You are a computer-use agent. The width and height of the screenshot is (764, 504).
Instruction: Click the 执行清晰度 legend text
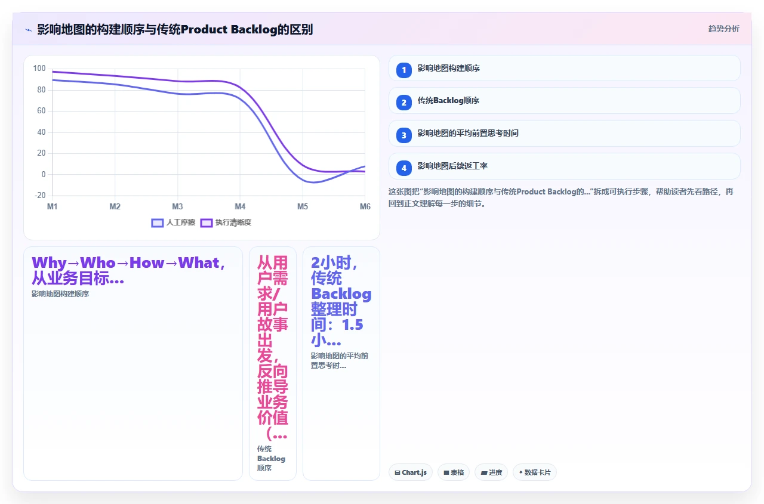233,222
